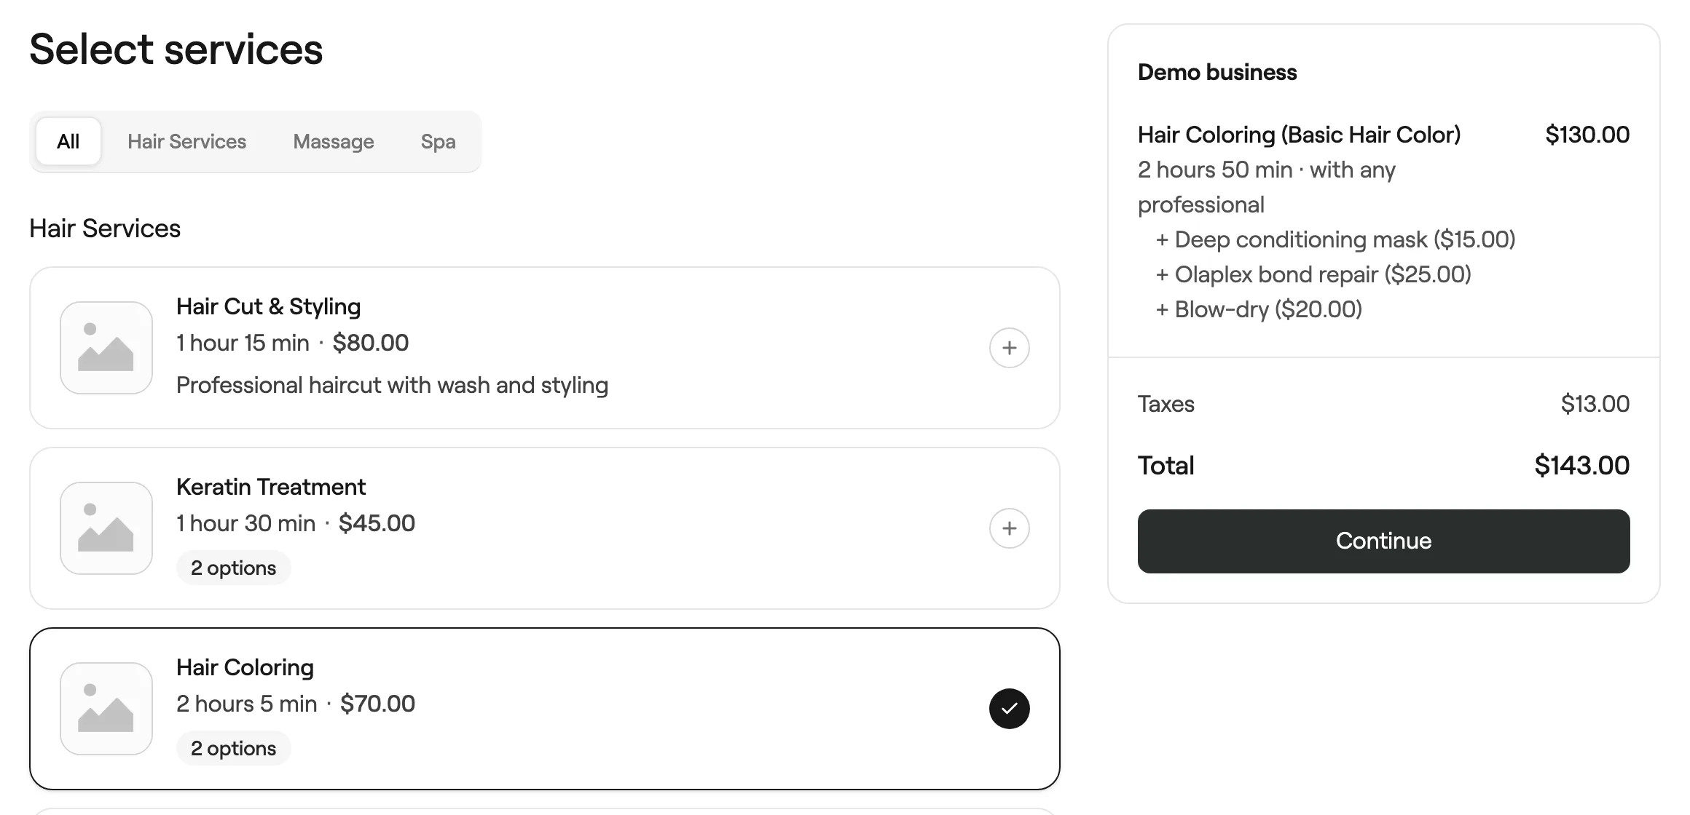Deselect Hair Coloring using checkmark icon
This screenshot has height=815, width=1690.
1009,709
